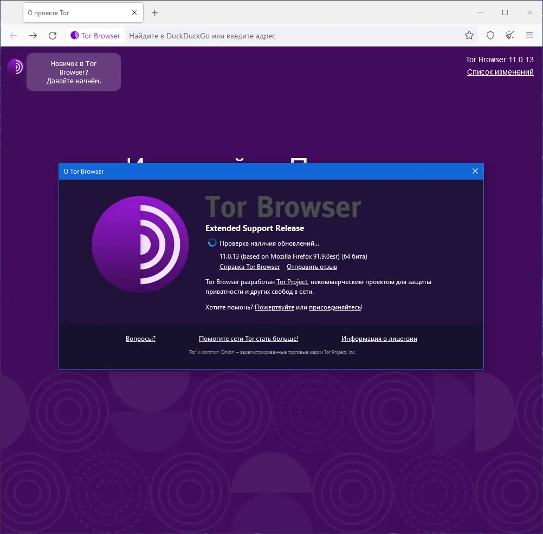The width and height of the screenshot is (543, 534).
Task: Open 'Информация о лицензии' link
Action: point(379,339)
